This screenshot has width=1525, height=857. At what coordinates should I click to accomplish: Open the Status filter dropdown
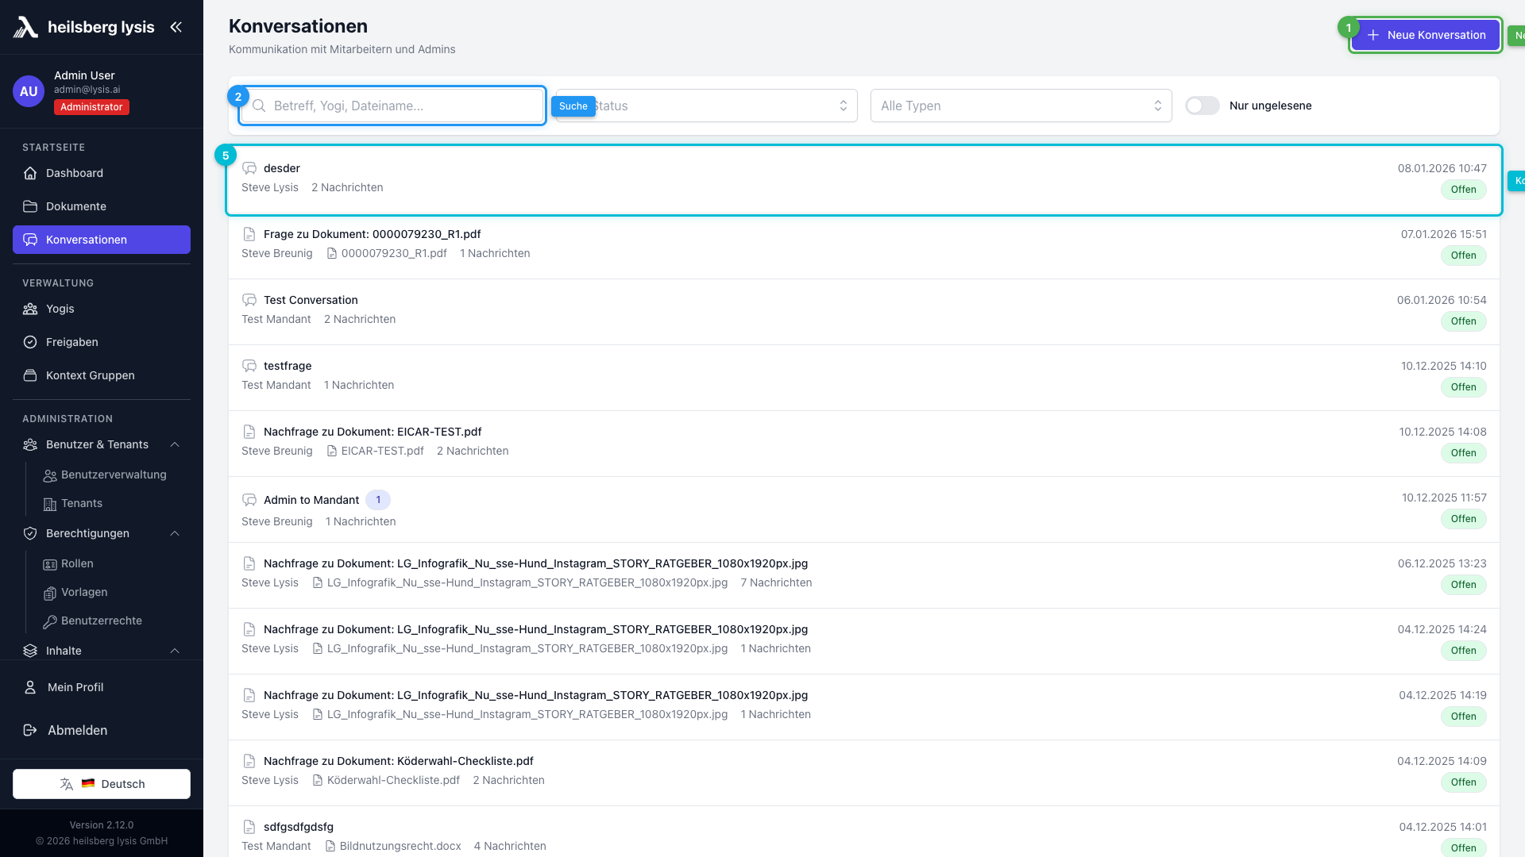(x=715, y=106)
